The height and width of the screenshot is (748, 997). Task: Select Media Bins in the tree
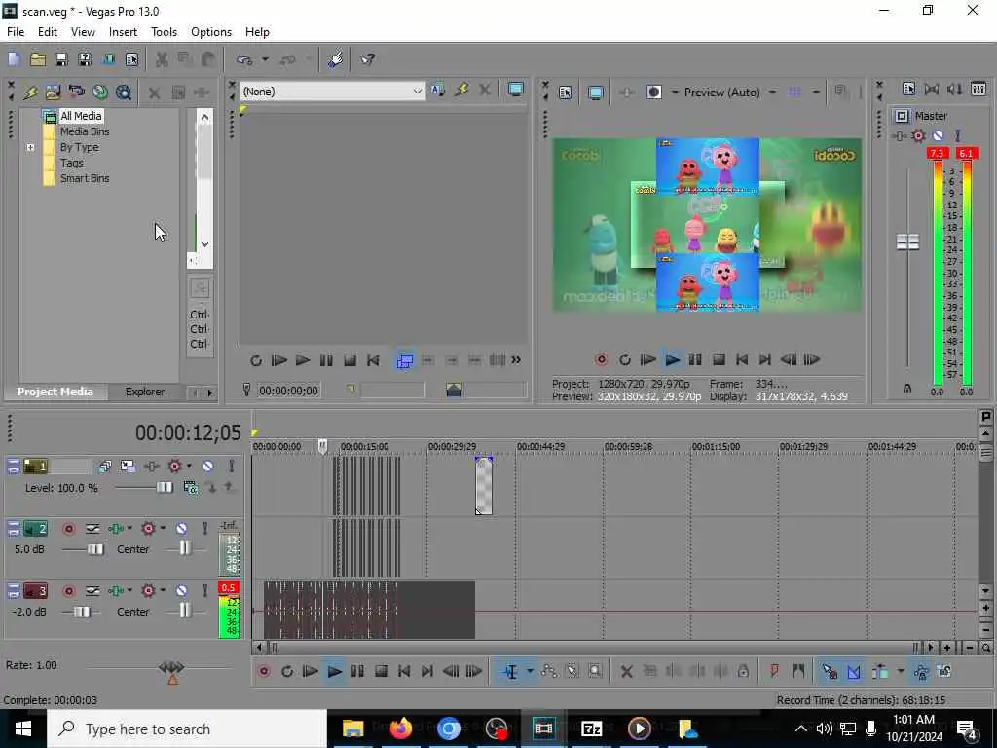point(85,131)
